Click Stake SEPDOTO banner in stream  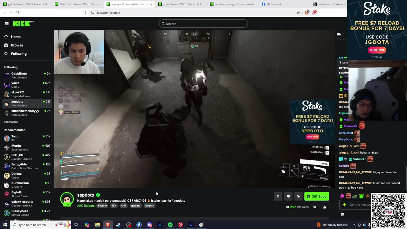pyautogui.click(x=312, y=121)
